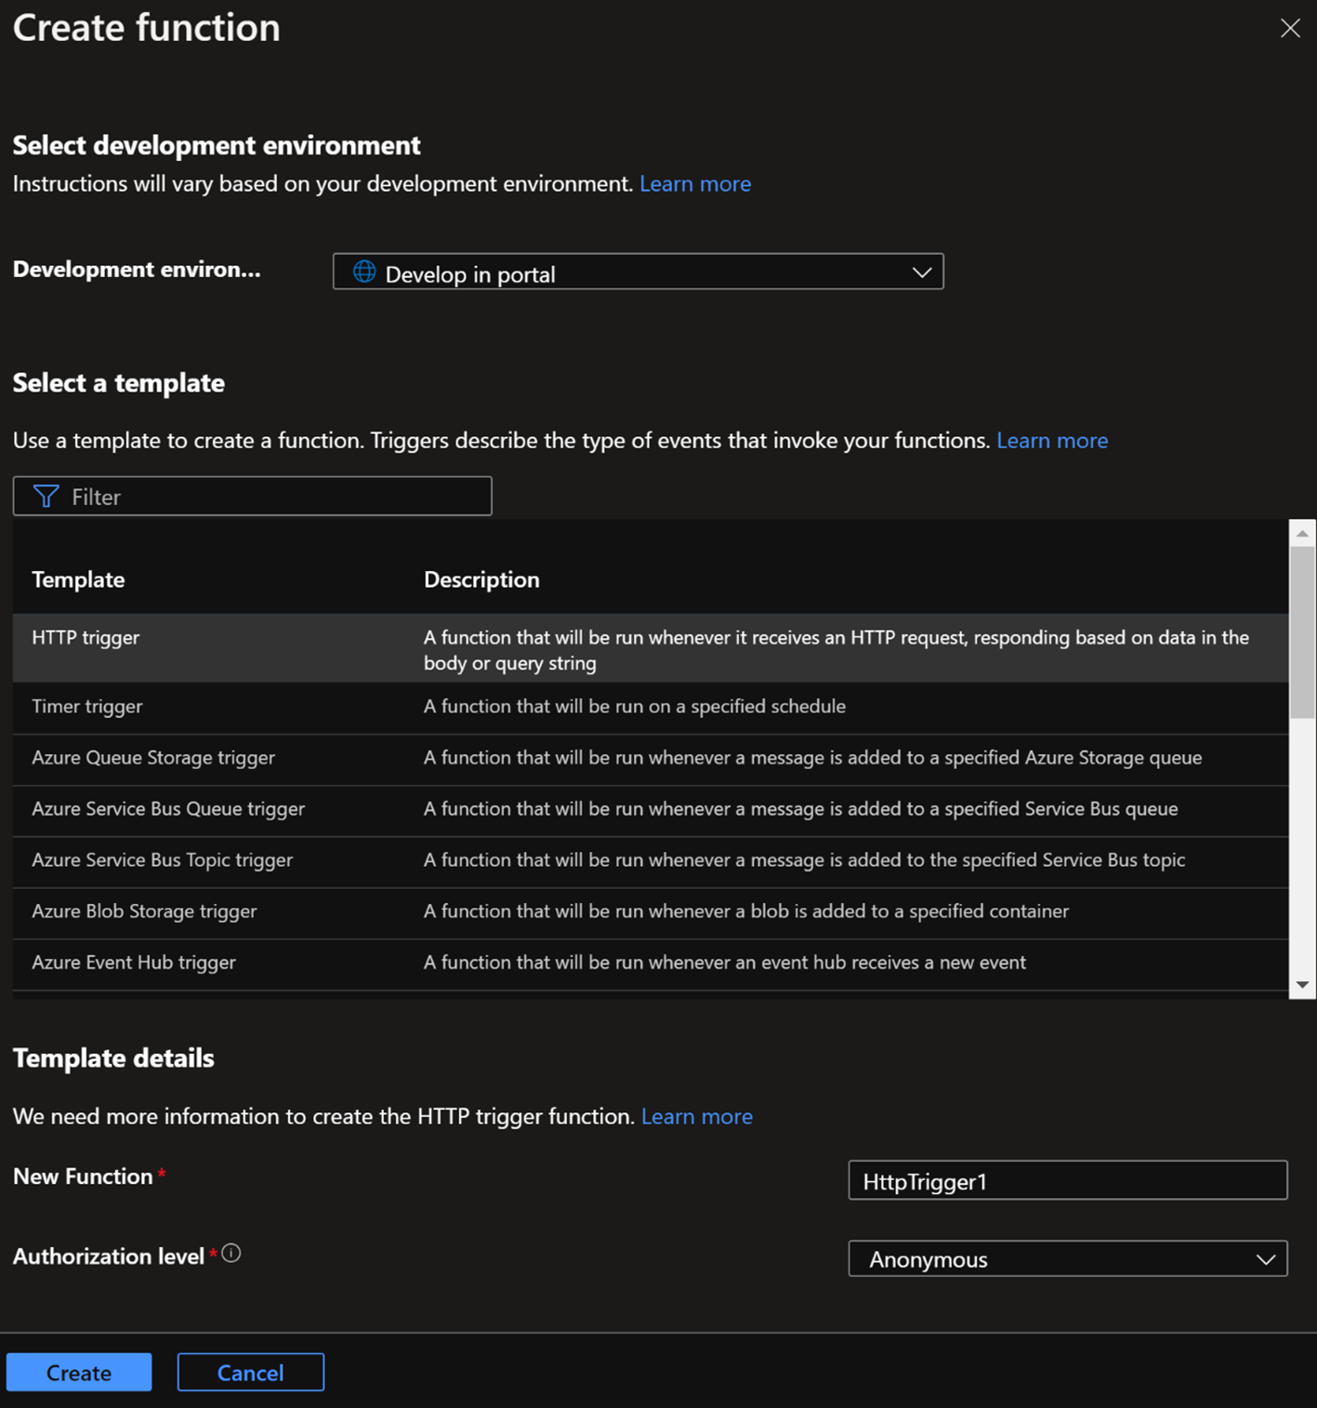
Task: Click the globe icon in Development environment dropdown
Action: pos(364,272)
